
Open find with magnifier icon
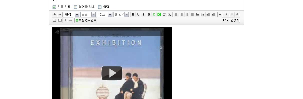coord(237,14)
